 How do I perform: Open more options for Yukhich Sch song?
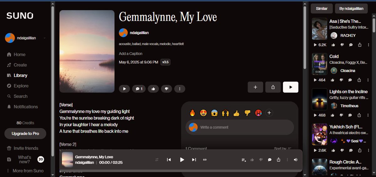368,150
